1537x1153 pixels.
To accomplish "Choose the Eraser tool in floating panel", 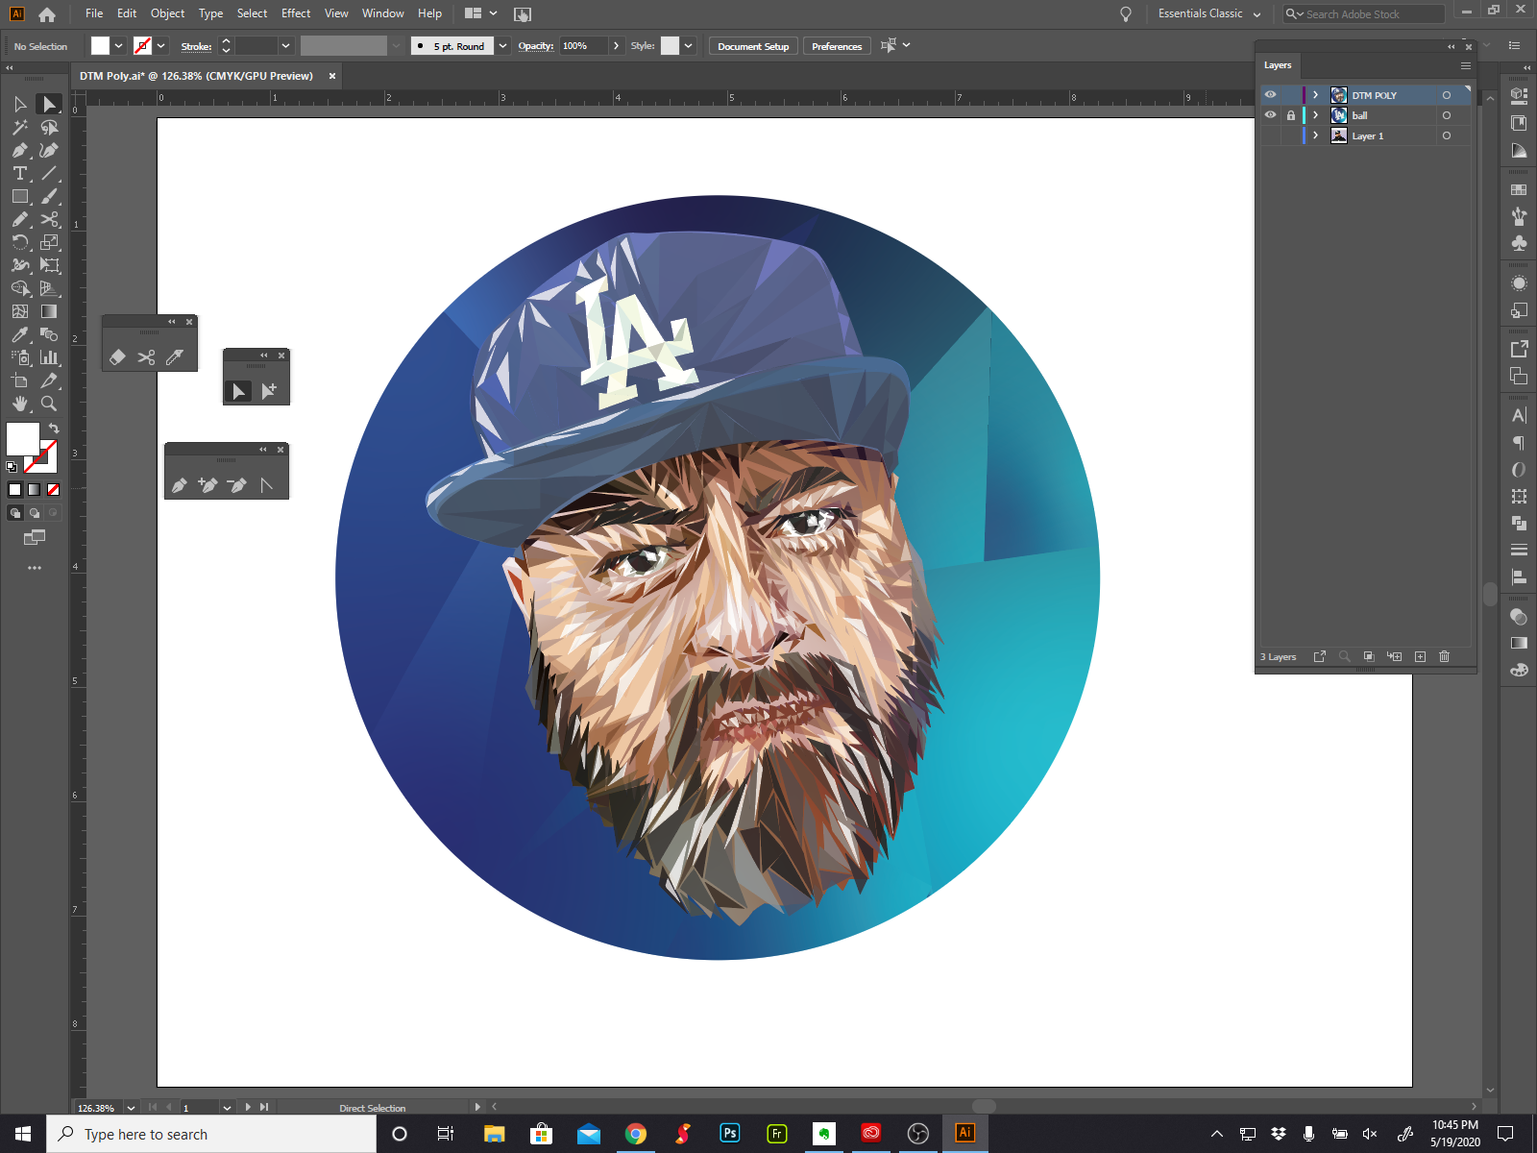I will [117, 356].
